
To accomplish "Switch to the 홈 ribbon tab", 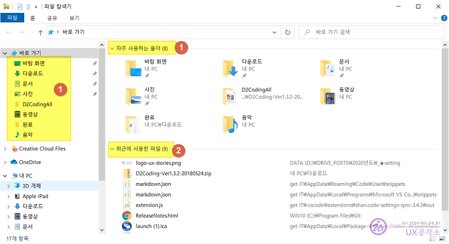I will [x=33, y=18].
